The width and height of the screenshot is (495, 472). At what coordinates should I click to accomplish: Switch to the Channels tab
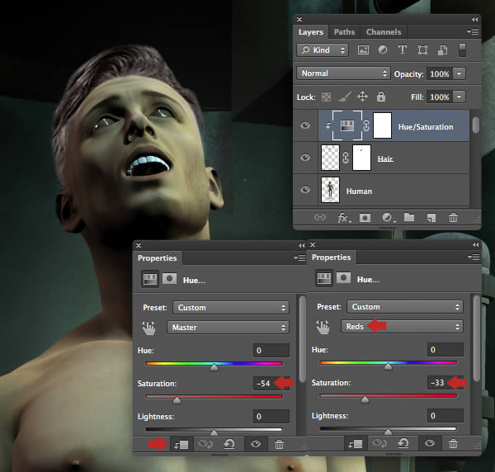pyautogui.click(x=384, y=32)
